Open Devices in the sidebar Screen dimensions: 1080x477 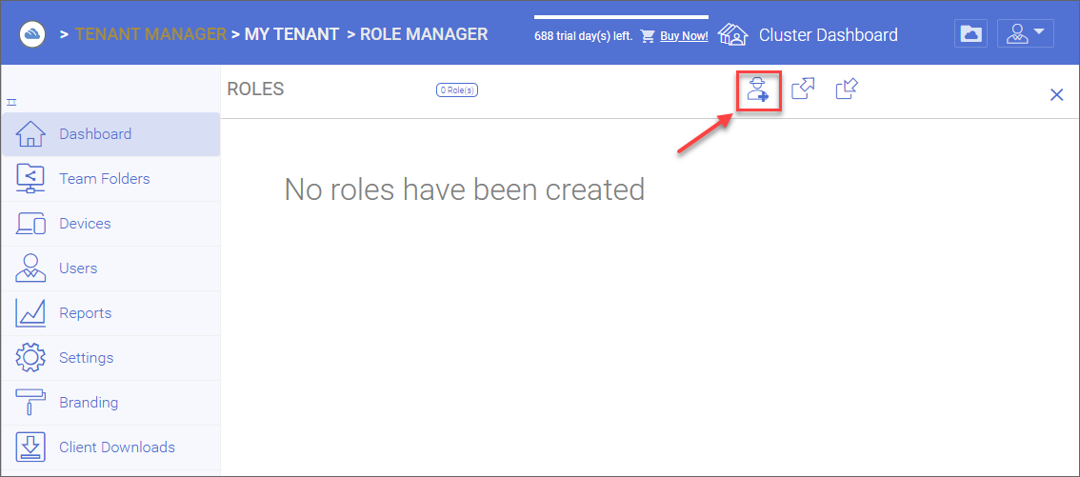click(x=110, y=224)
